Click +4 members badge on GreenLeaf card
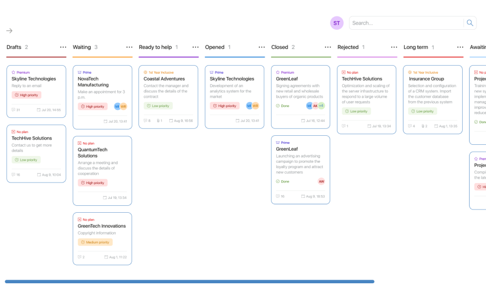 tap(322, 106)
